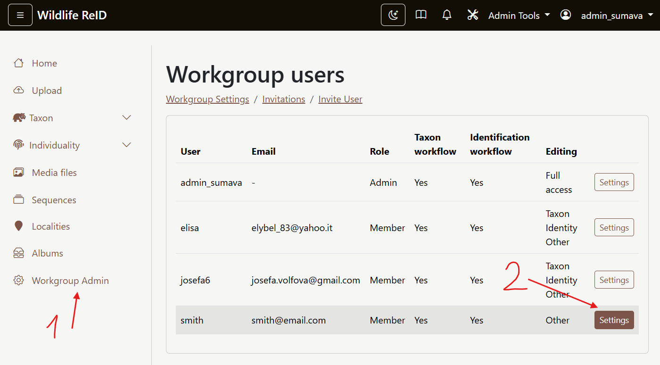
Task: Select the Taxon label in sidebar
Action: tap(41, 118)
